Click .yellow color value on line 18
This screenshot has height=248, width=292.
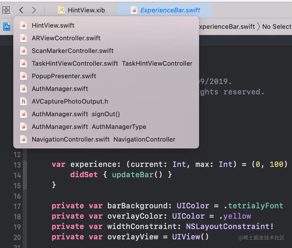(235, 216)
